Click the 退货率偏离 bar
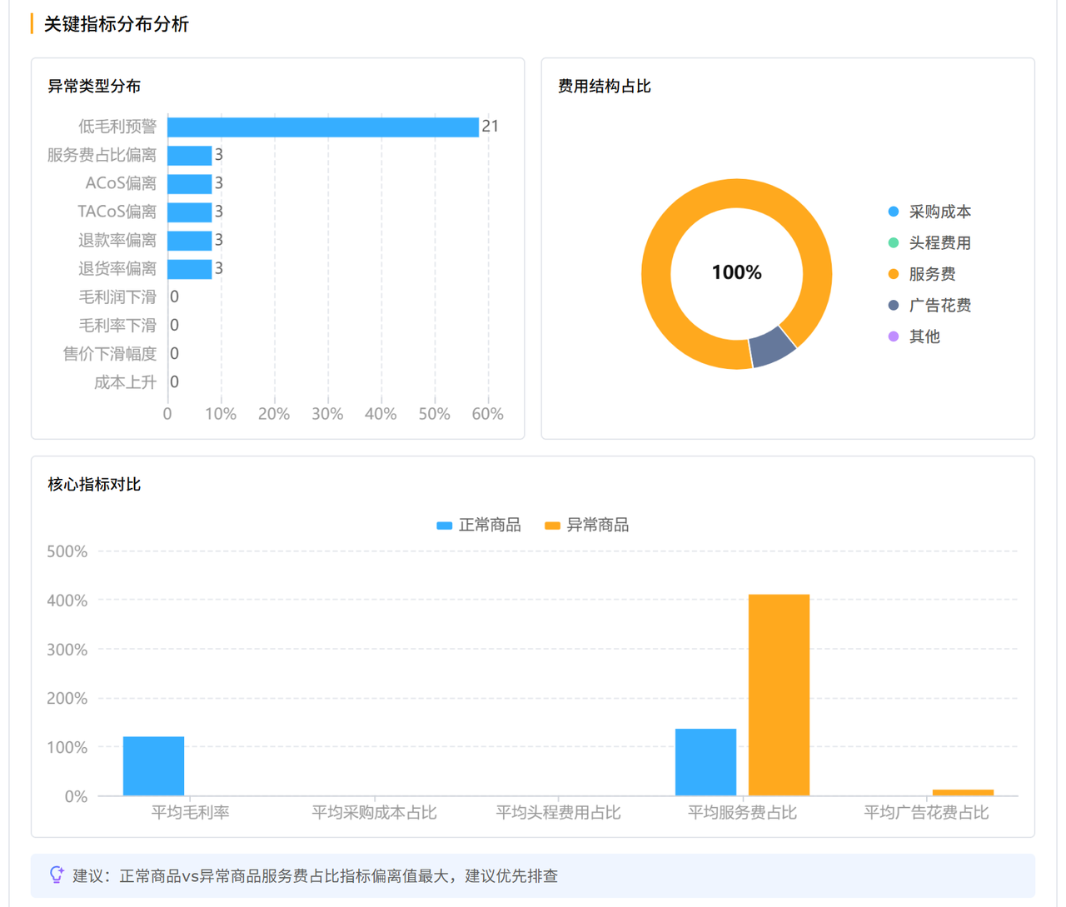 click(x=190, y=268)
